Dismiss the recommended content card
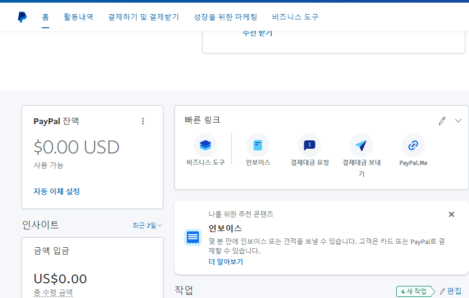Image resolution: width=469 pixels, height=298 pixels. [x=451, y=214]
